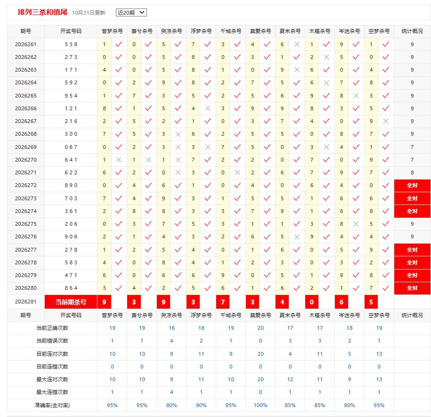Viewport: 431px width, 417px height.
Task: Click the red 5 under 空梦杀号 for period 2026281
Action: point(371,302)
